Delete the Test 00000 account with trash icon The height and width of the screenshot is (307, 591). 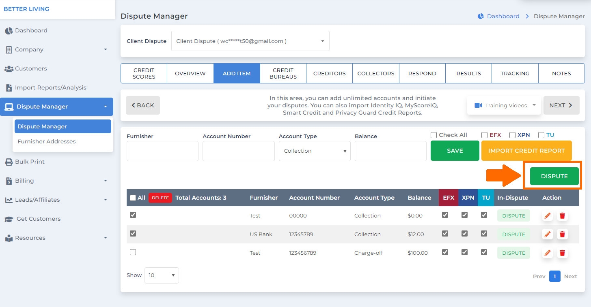562,216
